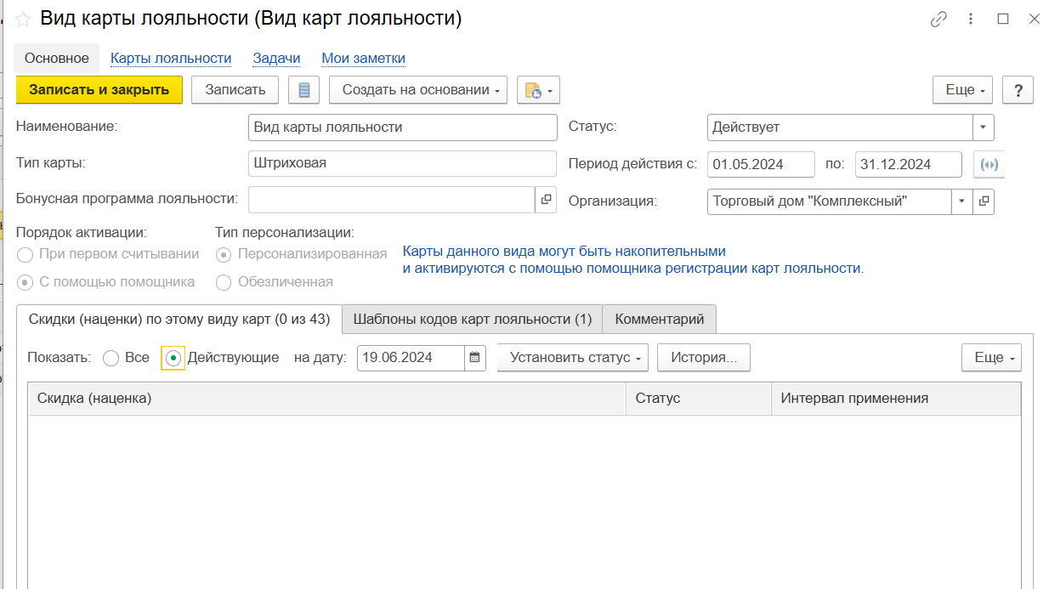Expand the Организация dropdown arrow
This screenshot has height=589, width=1049.
pyautogui.click(x=961, y=201)
